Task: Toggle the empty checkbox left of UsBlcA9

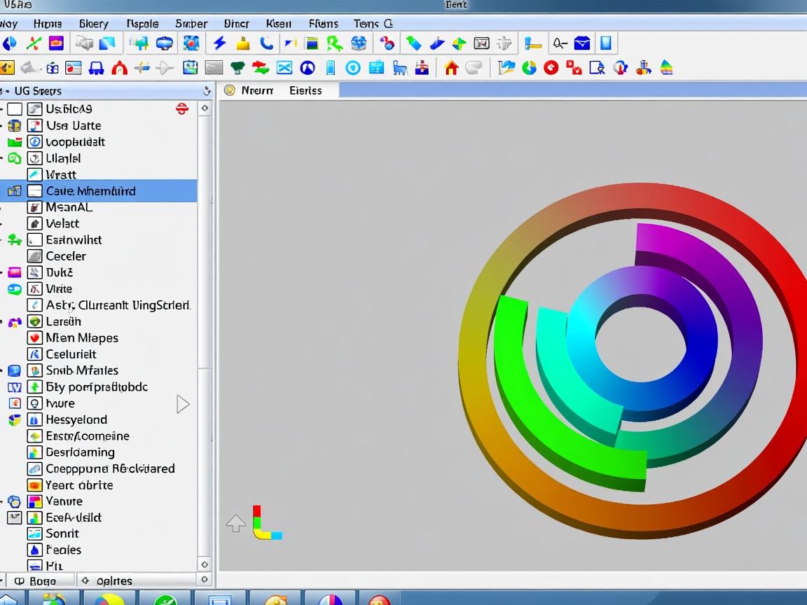Action: click(15, 109)
